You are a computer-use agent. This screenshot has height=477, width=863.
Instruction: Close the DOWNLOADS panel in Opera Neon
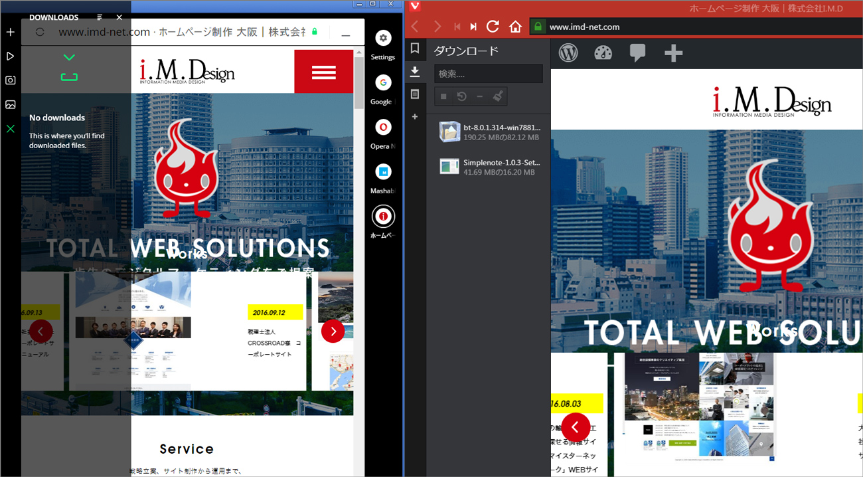[x=119, y=17]
